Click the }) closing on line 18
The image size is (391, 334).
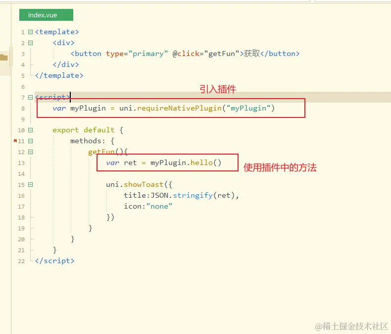[110, 217]
